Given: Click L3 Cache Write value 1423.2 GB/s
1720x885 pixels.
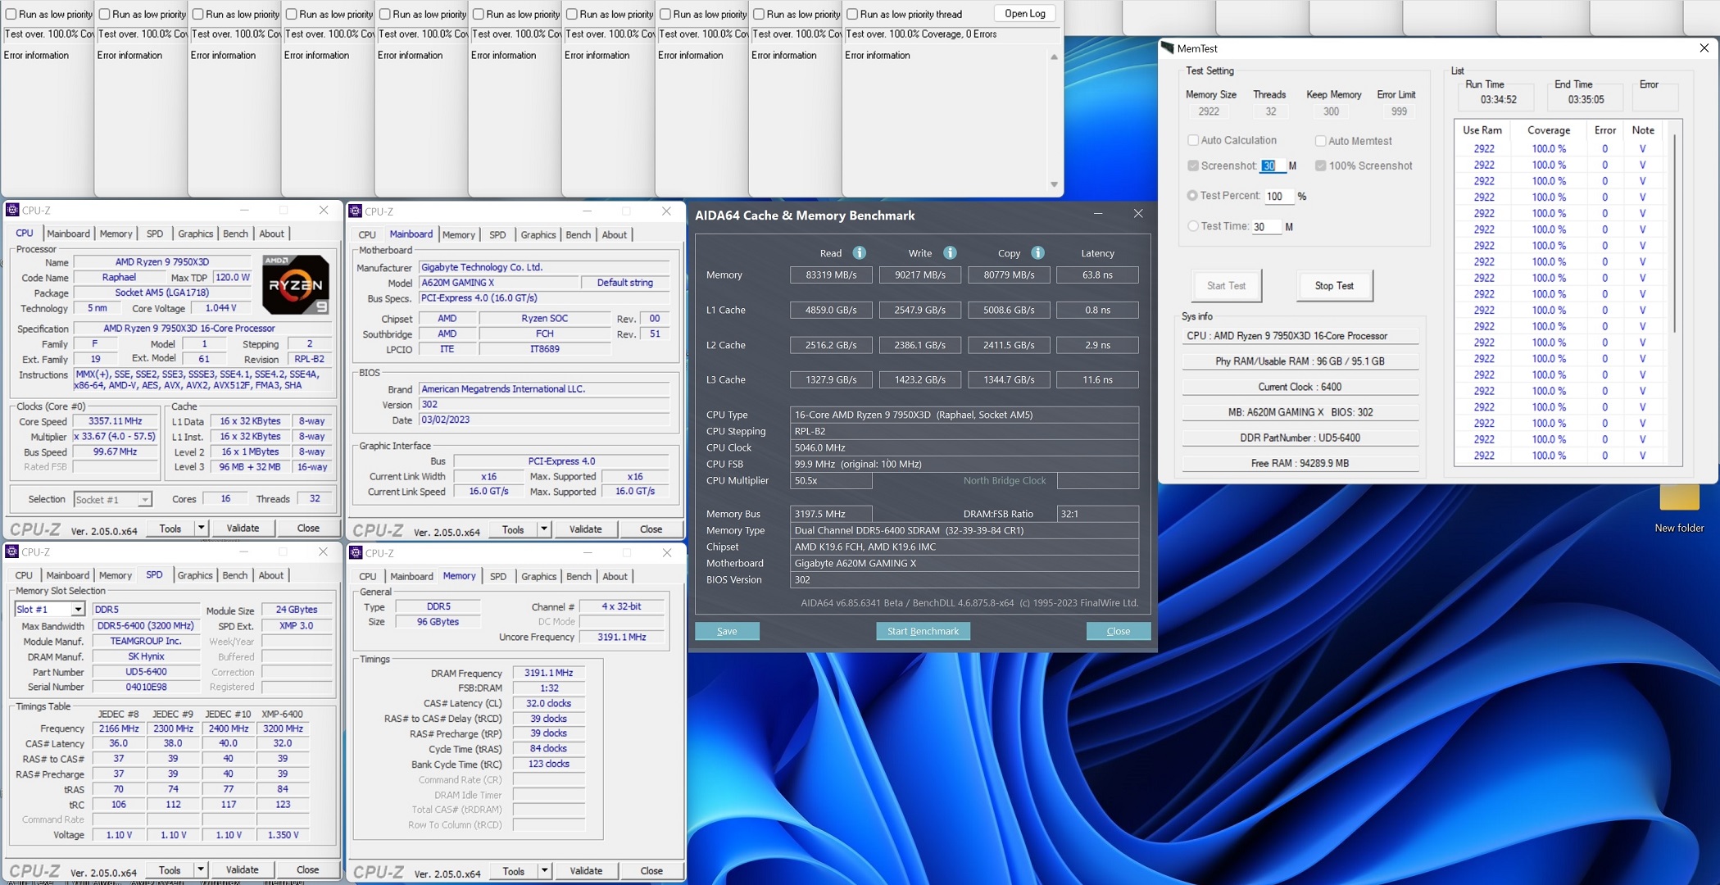Looking at the screenshot, I should 919,379.
